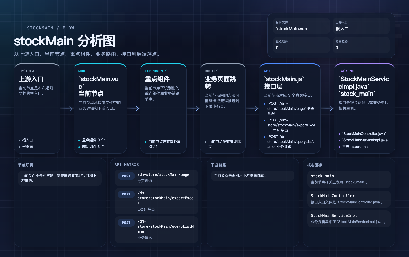
Task: Click the 核心落点 panel title
Action: pos(315,165)
